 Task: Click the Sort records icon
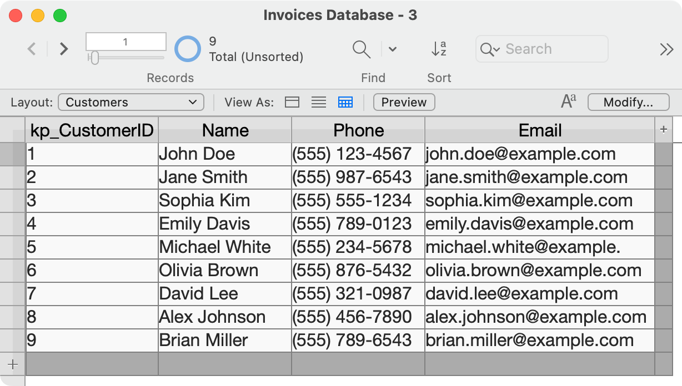click(x=439, y=49)
